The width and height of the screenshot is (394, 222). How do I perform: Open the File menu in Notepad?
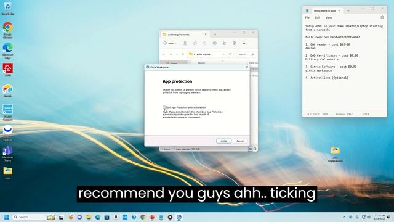307,18
